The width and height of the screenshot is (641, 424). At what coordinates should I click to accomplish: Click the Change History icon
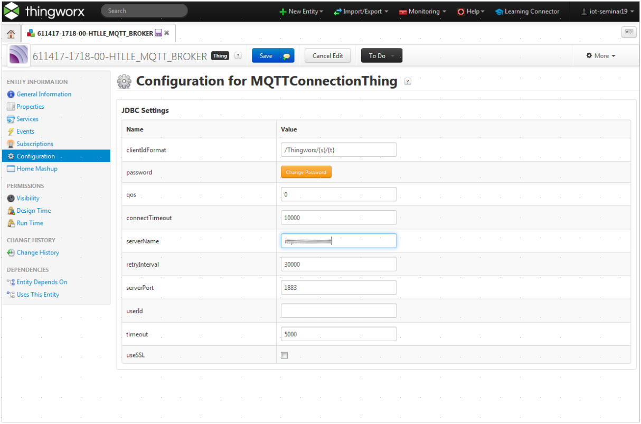[x=11, y=253]
